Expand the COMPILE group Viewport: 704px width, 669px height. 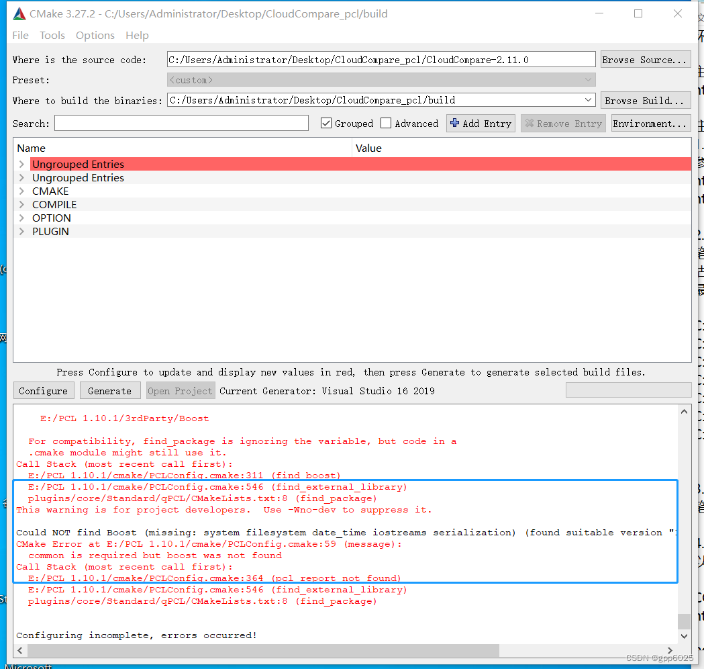pos(21,204)
